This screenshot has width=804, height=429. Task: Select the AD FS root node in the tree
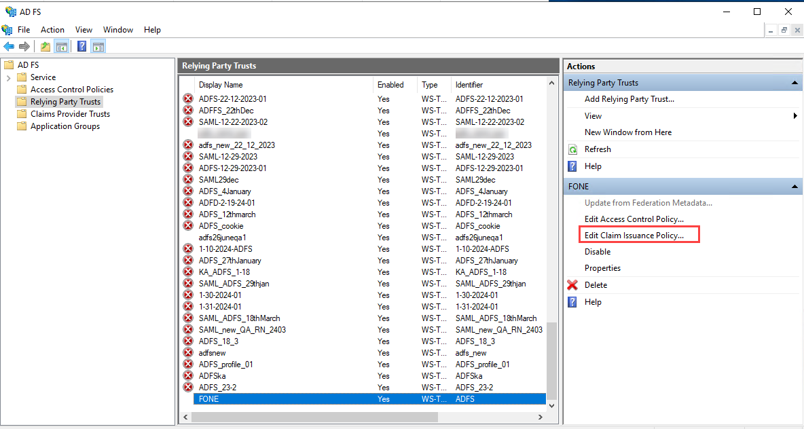(29, 65)
